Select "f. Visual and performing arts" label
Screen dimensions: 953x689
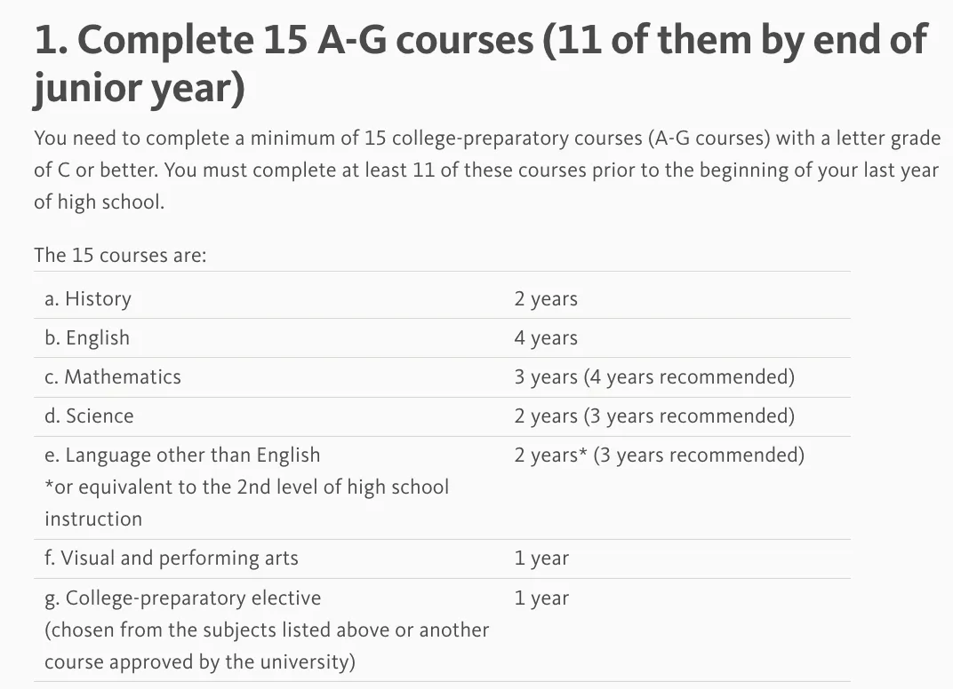(x=172, y=558)
